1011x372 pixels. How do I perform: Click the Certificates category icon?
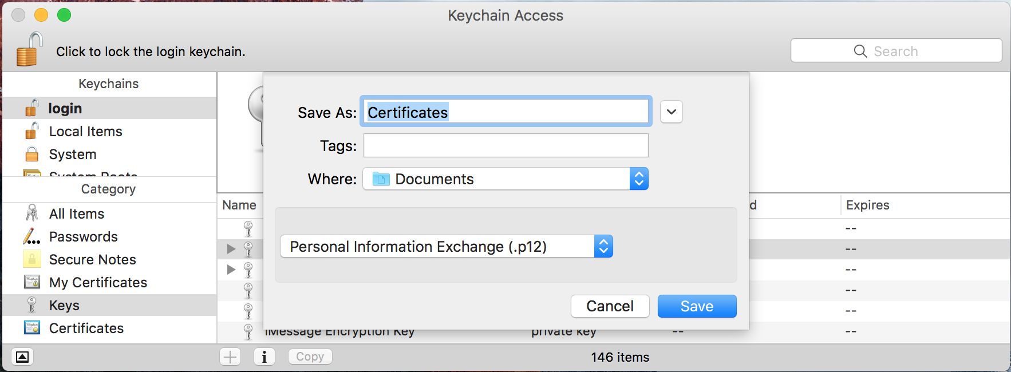pyautogui.click(x=32, y=327)
